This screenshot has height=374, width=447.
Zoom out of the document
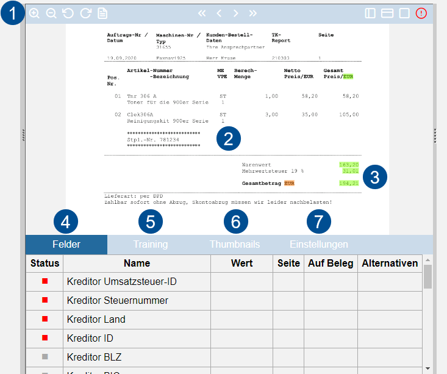click(51, 13)
